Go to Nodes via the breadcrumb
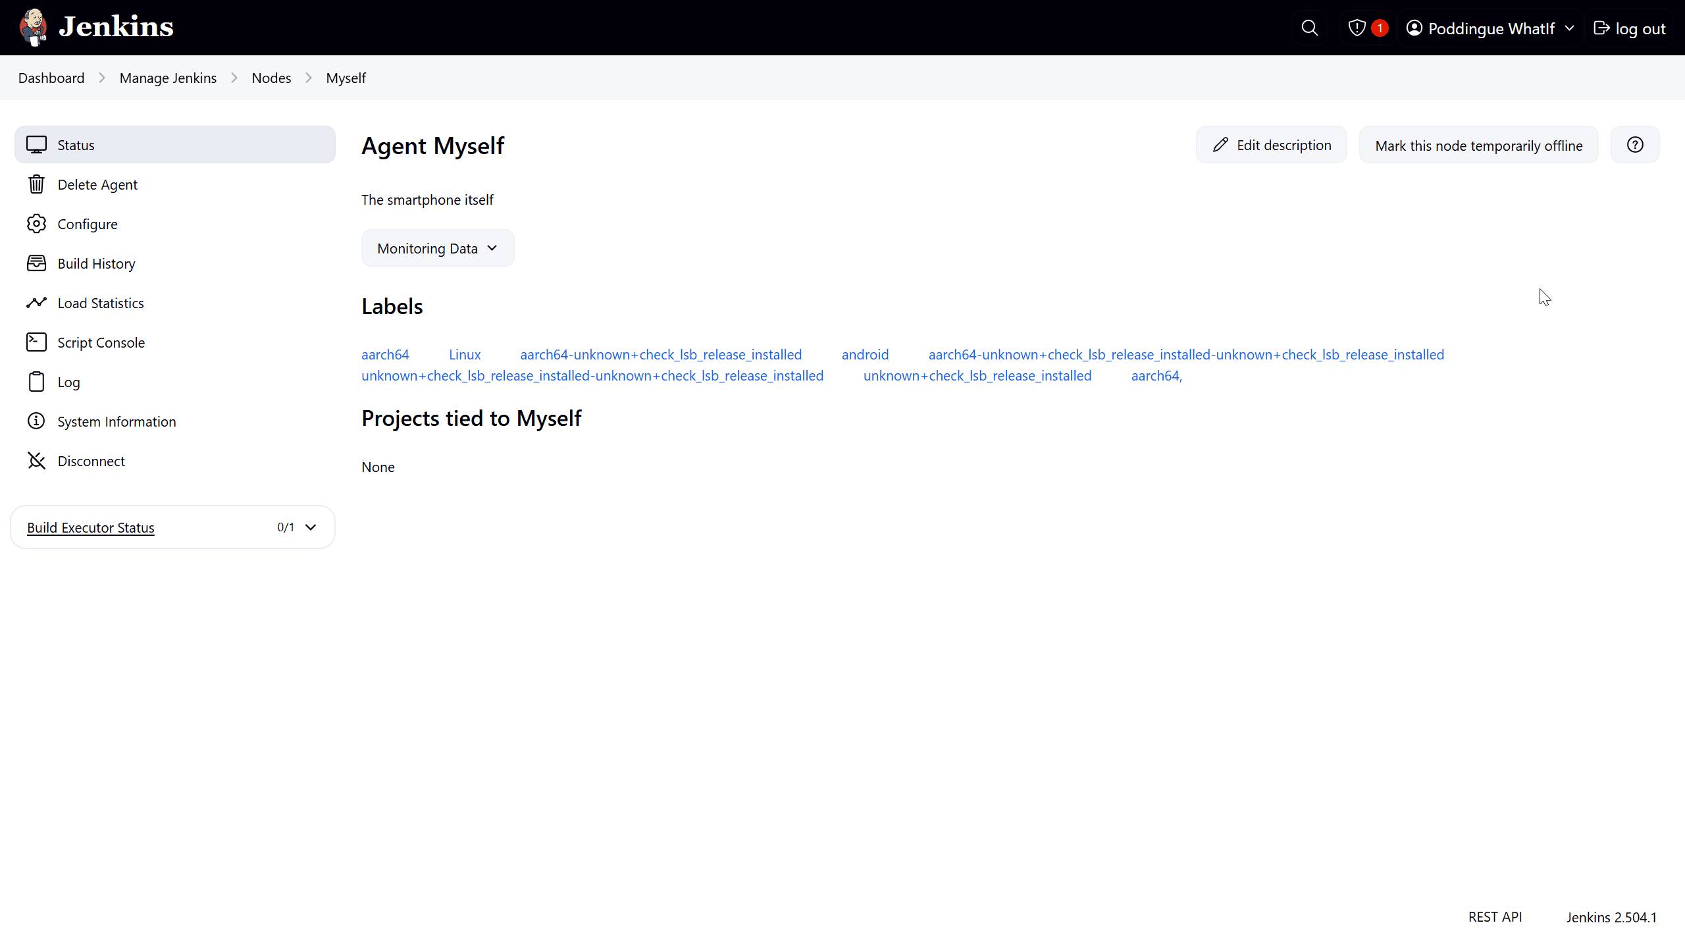The width and height of the screenshot is (1685, 948). click(x=271, y=78)
